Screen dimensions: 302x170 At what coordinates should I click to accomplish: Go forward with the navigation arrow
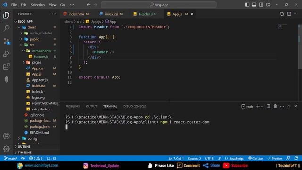[95, 5]
